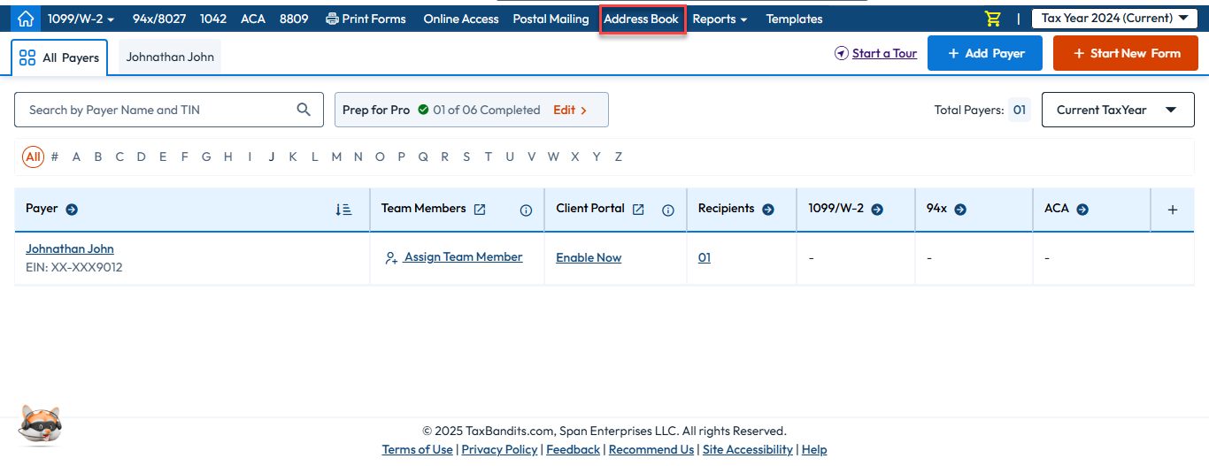Open Team Members external link icon

[x=480, y=210]
